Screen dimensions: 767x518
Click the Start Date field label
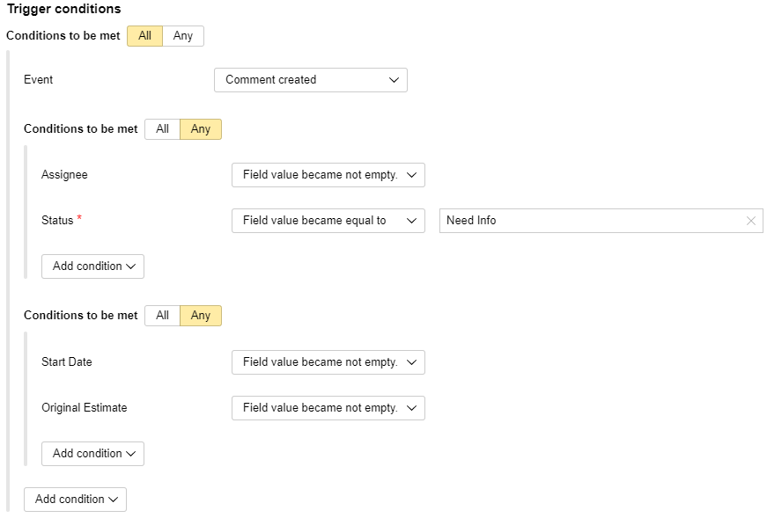(67, 361)
